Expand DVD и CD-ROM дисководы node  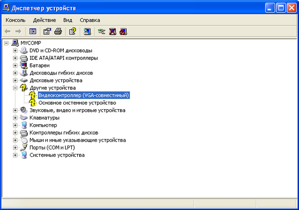15,51
